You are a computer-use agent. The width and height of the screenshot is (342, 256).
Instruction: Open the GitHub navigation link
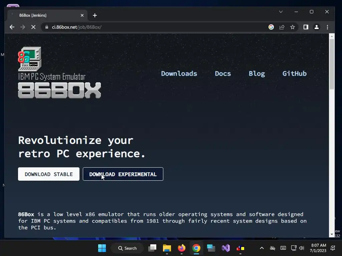coord(295,74)
